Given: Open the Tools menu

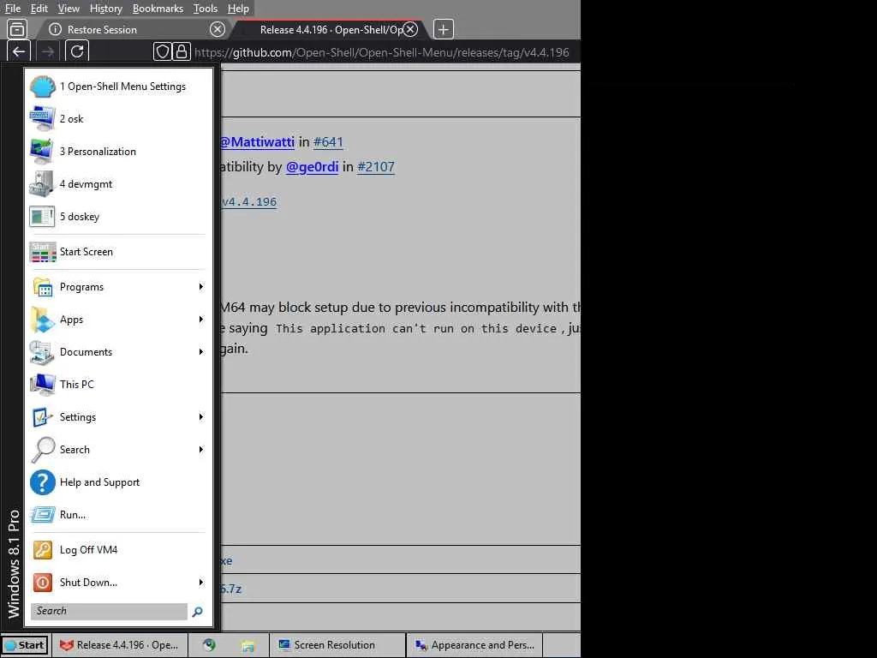Looking at the screenshot, I should pos(206,9).
